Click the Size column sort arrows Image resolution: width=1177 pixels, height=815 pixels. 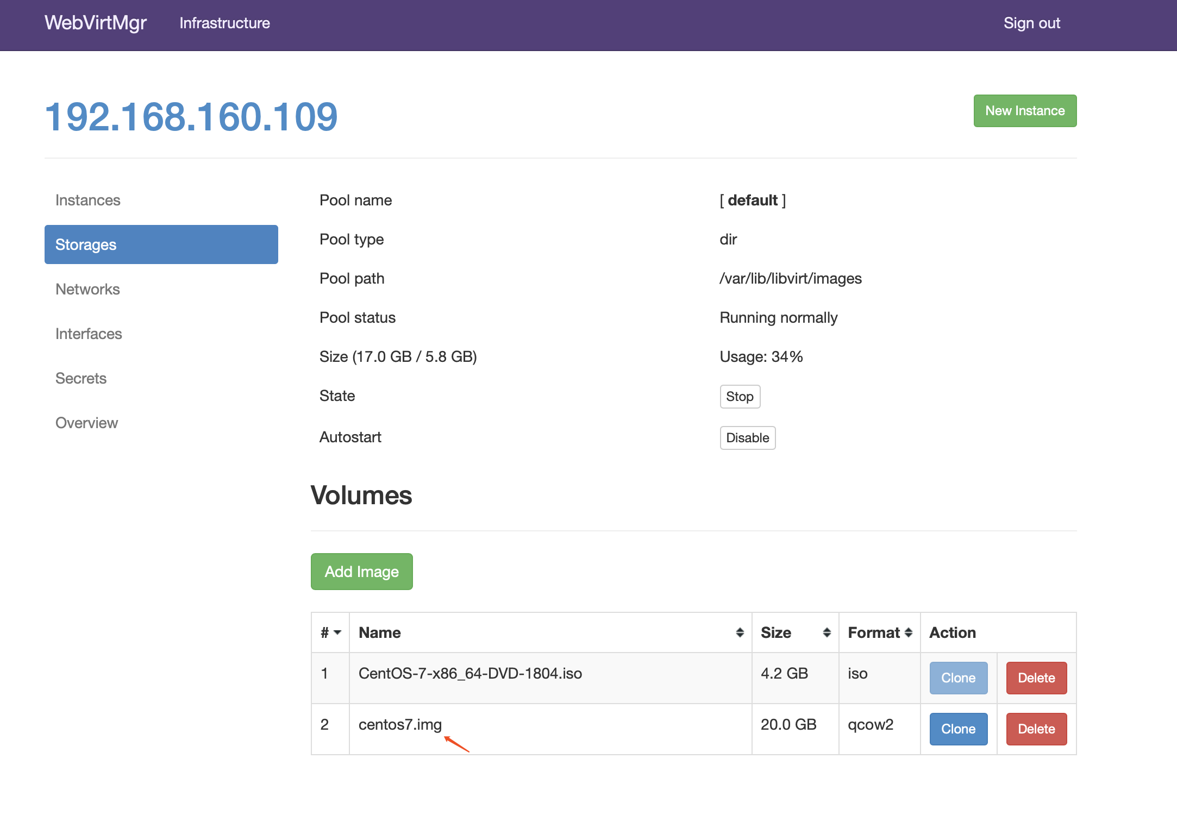827,632
